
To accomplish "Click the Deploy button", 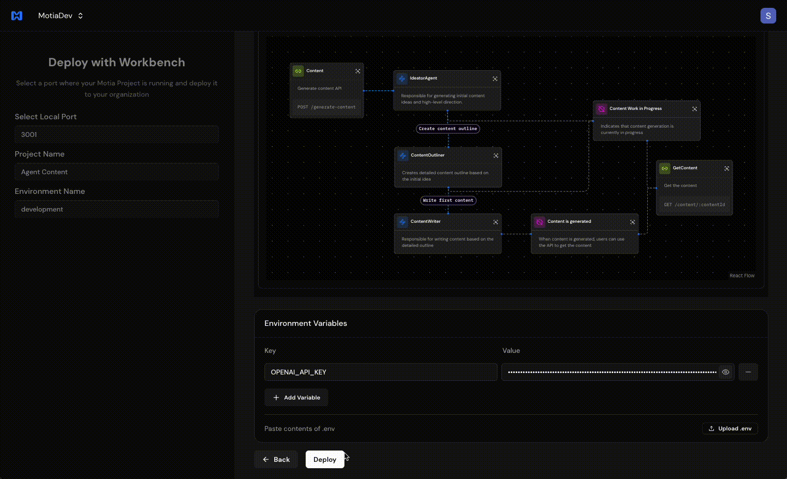I will click(324, 459).
